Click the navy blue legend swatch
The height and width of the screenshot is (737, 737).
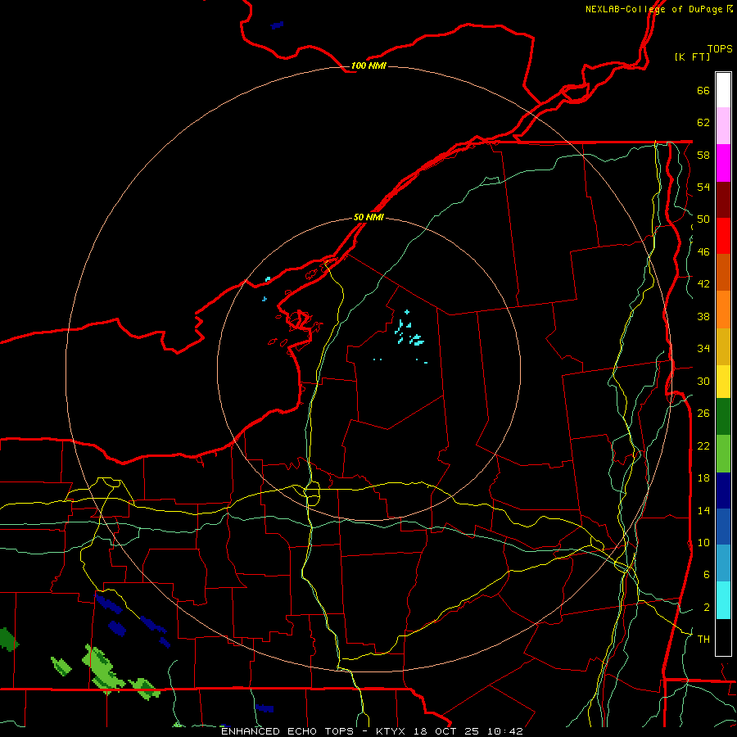(x=723, y=491)
